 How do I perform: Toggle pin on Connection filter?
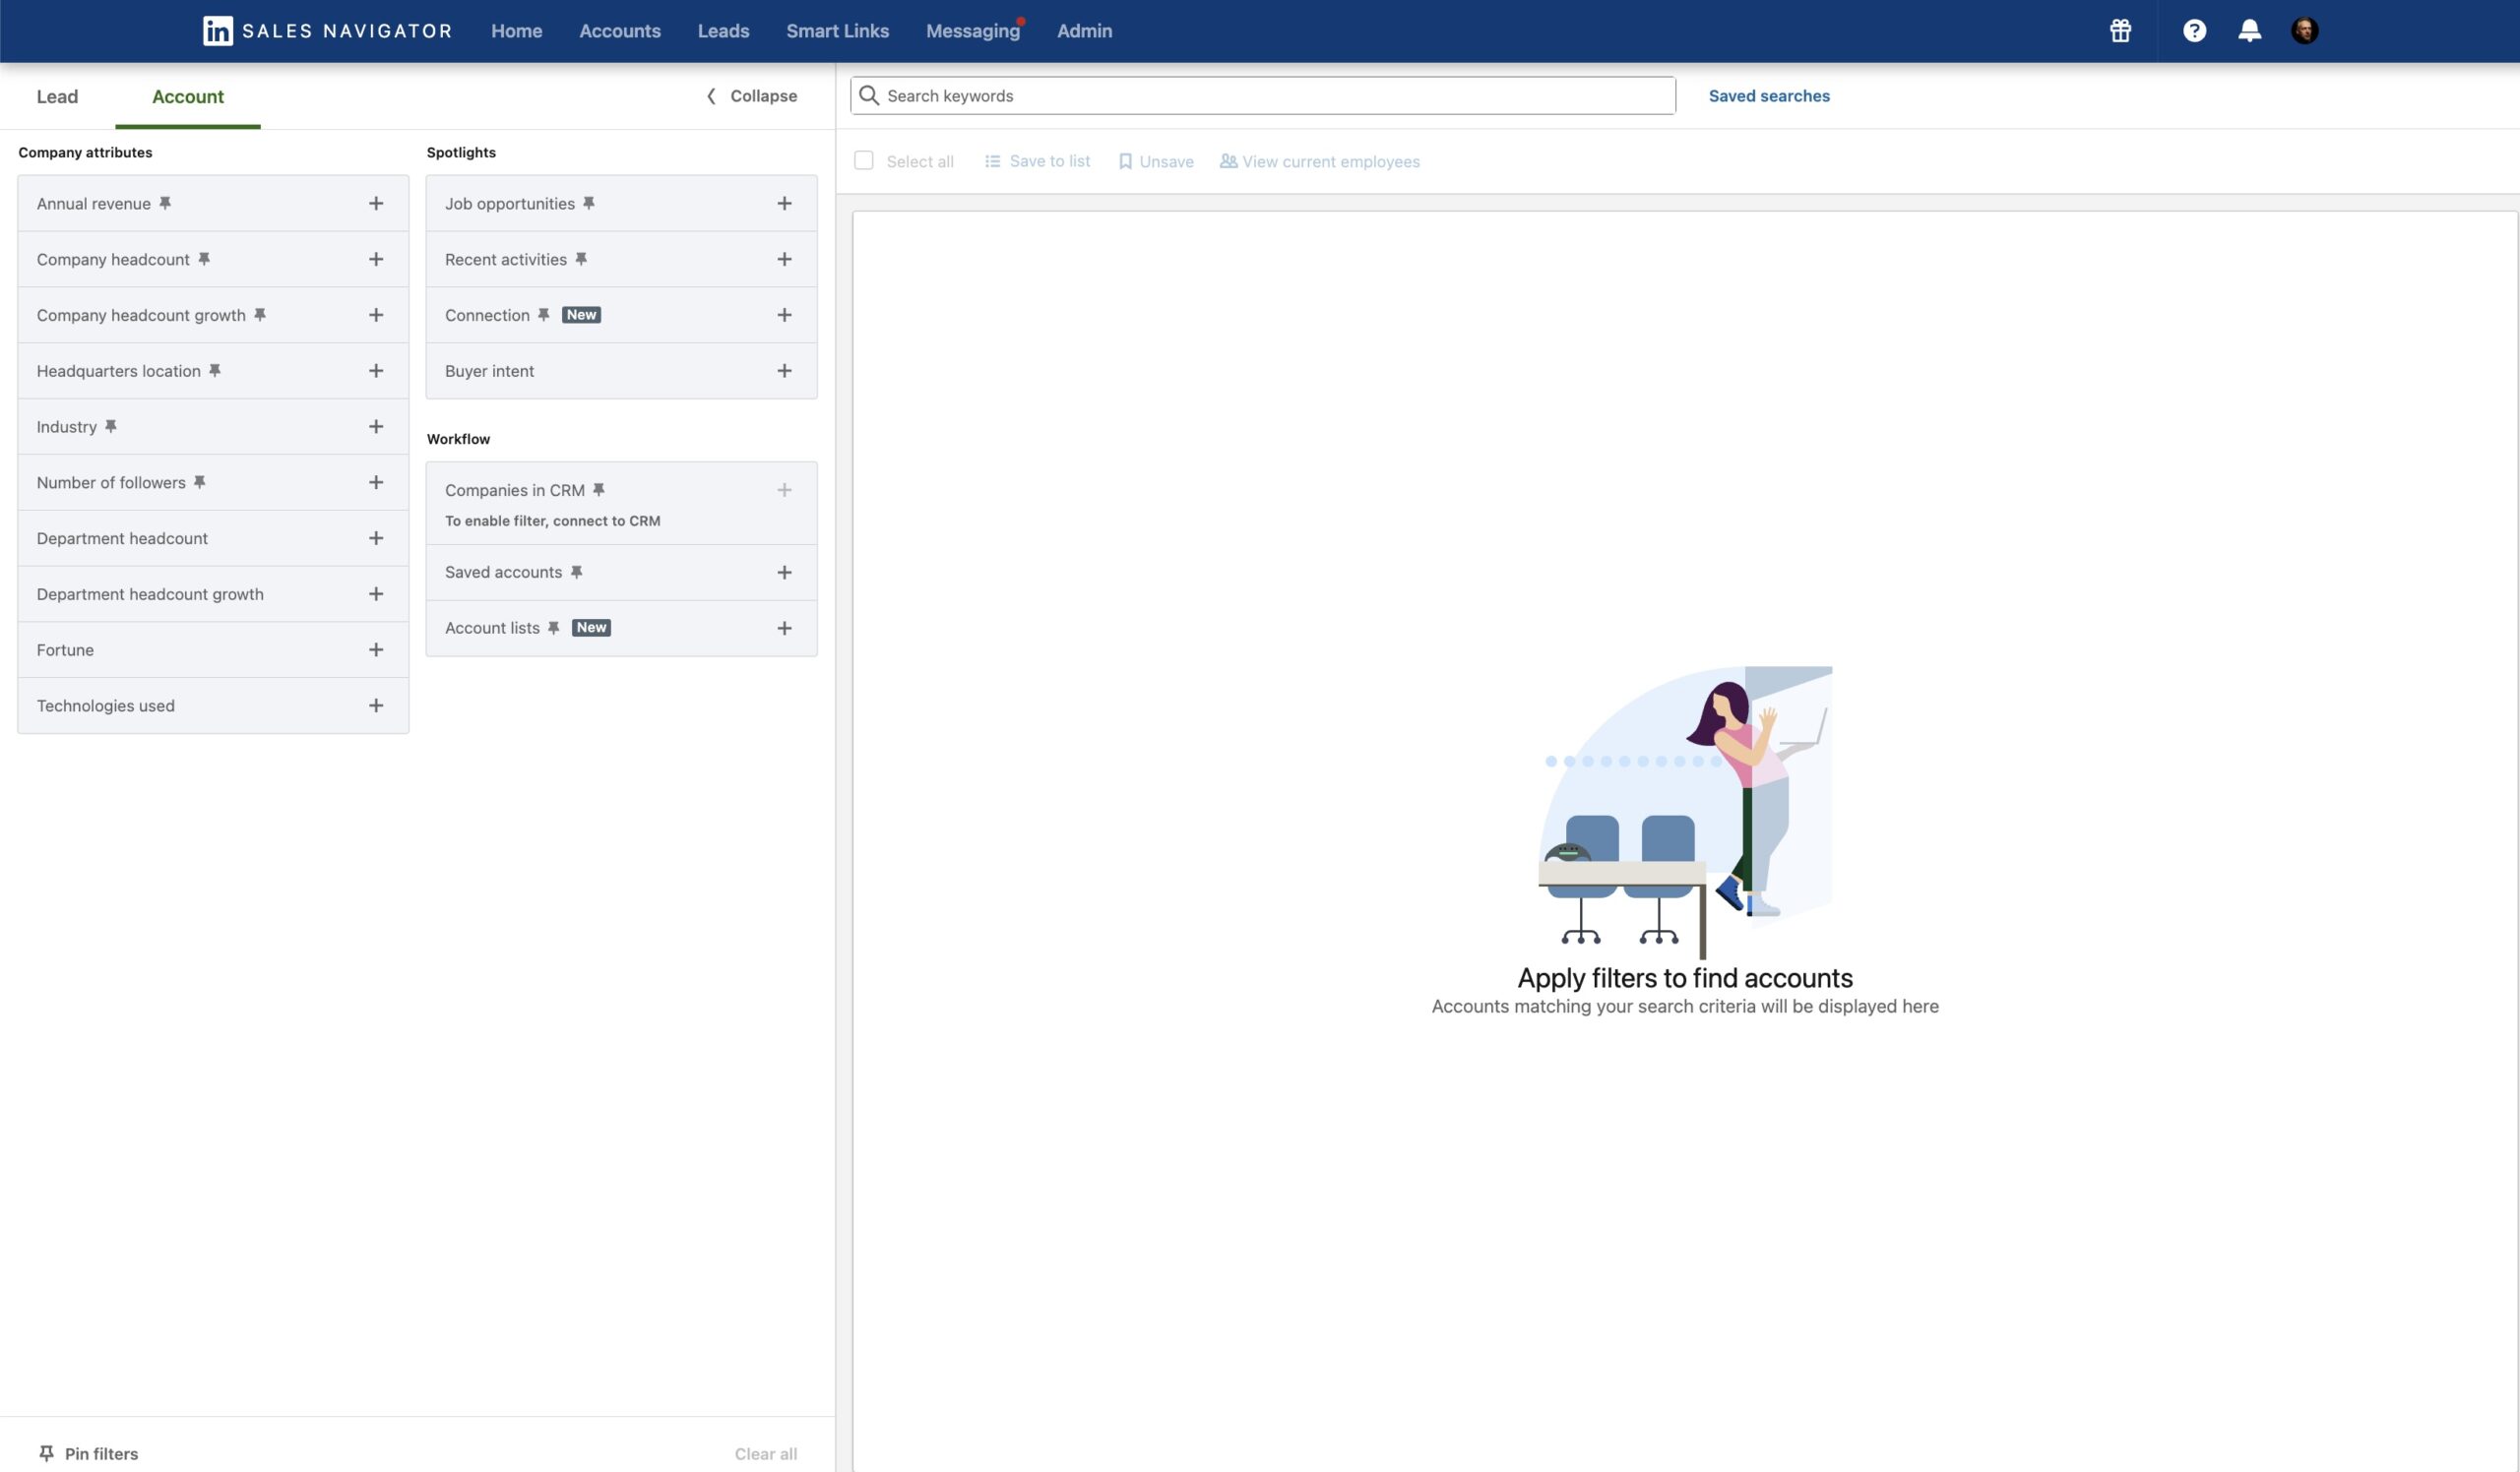544,315
